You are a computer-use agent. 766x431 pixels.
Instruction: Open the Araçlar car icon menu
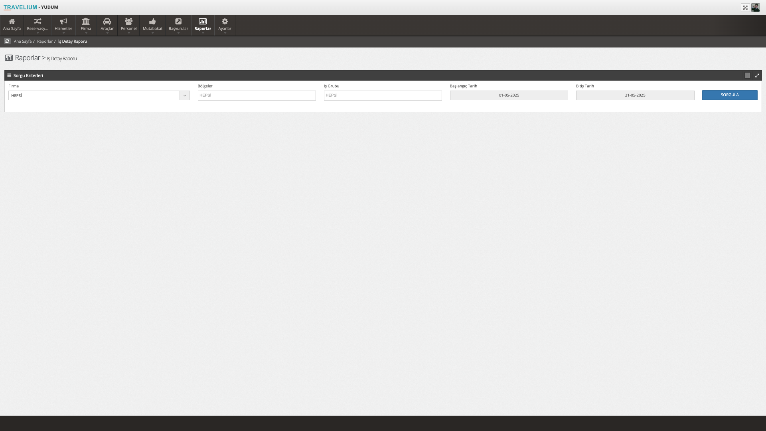pyautogui.click(x=107, y=24)
